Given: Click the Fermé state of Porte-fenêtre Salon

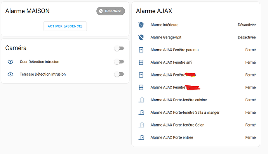Looking at the screenshot, I should pyautogui.click(x=251, y=125).
